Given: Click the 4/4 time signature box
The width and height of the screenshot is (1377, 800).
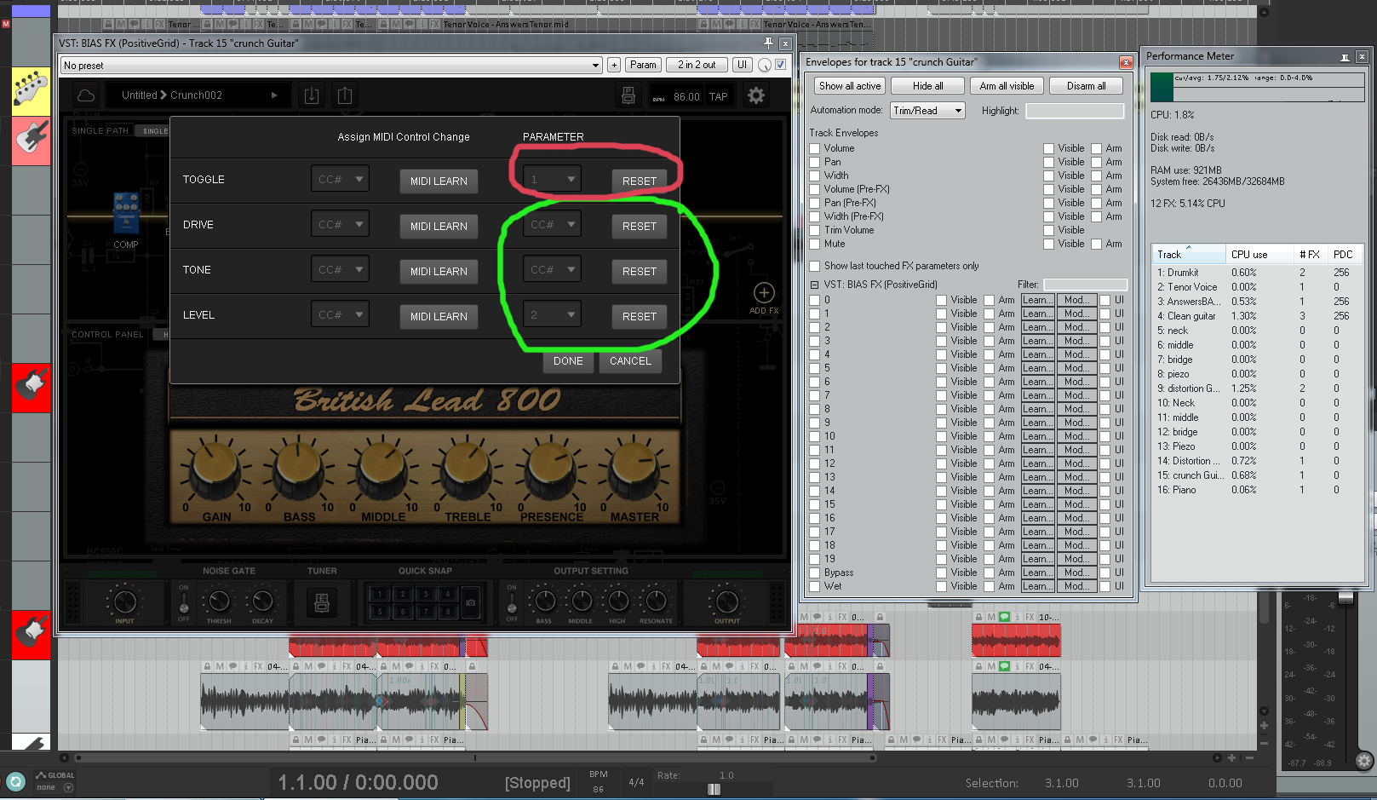Looking at the screenshot, I should (636, 782).
